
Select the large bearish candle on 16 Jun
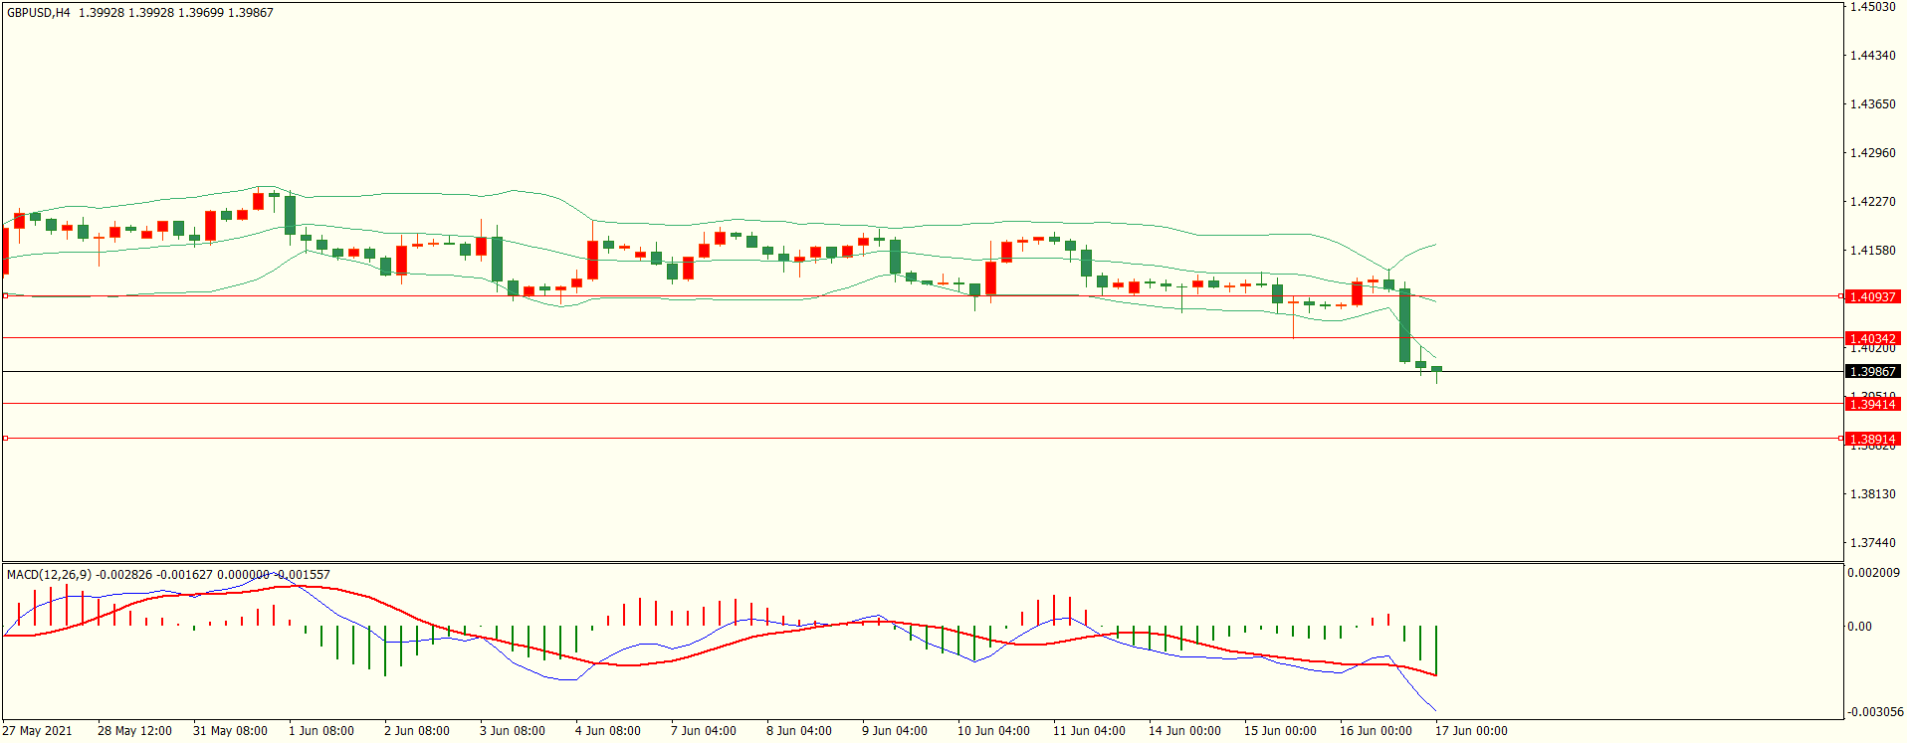coord(1404,325)
